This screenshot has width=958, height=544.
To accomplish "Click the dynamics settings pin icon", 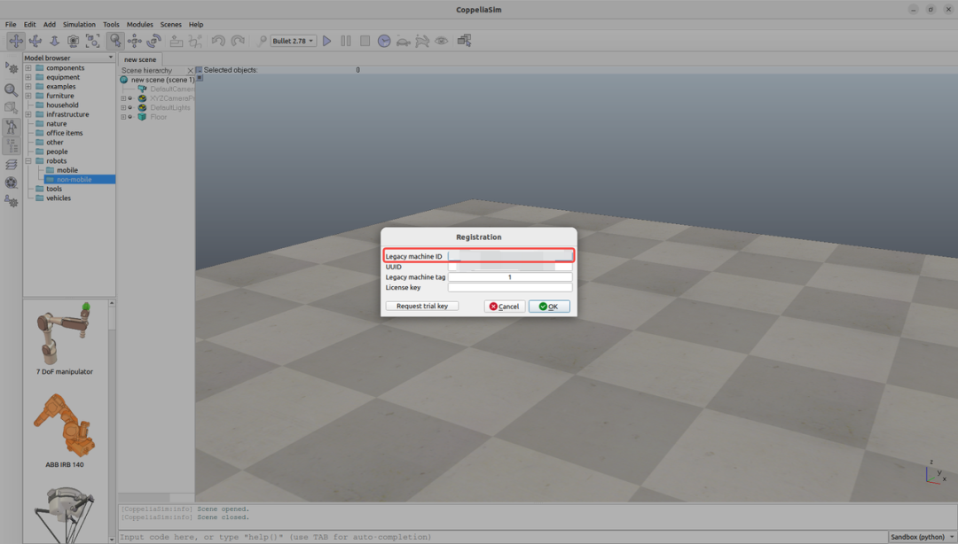I will point(261,41).
